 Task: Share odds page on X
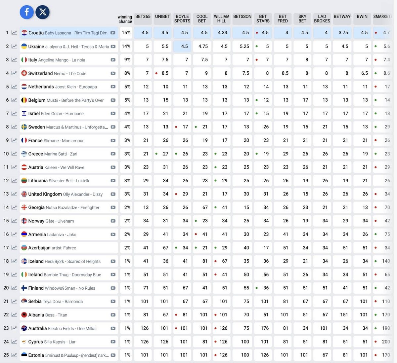pos(43,12)
